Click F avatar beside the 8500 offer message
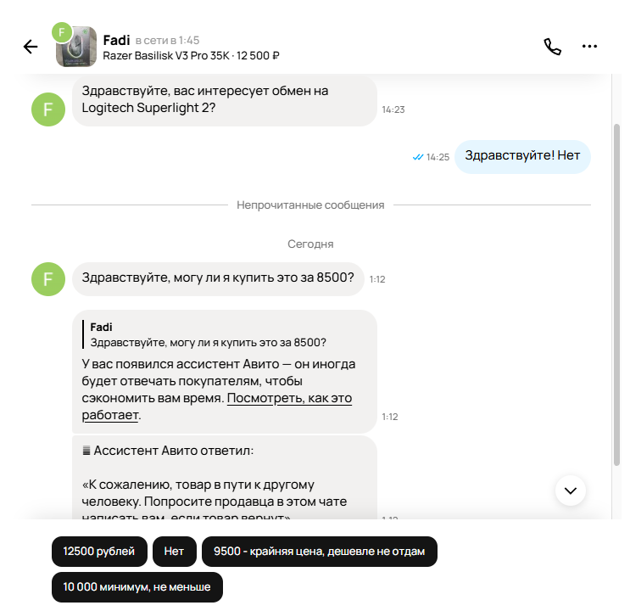The width and height of the screenshot is (630, 611). (47, 278)
